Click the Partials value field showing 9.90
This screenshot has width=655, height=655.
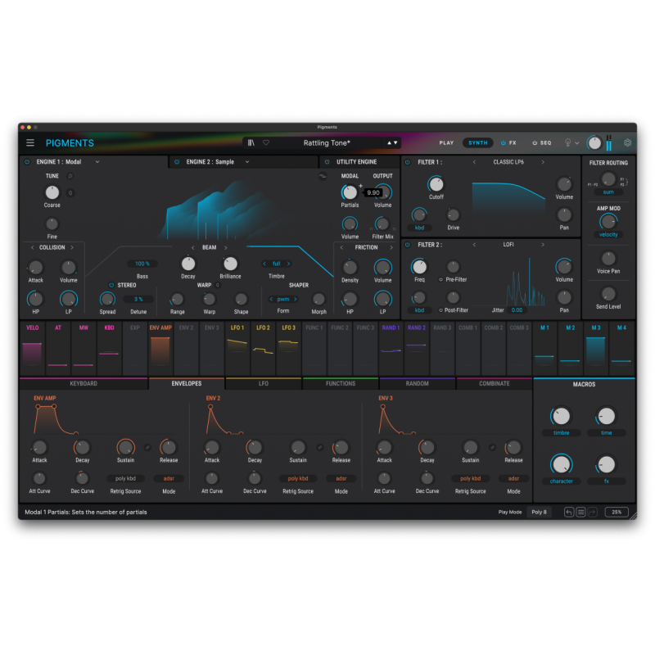point(373,192)
